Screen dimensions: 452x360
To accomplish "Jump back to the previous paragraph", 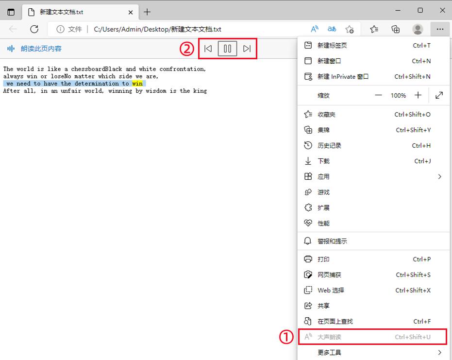I will (208, 48).
